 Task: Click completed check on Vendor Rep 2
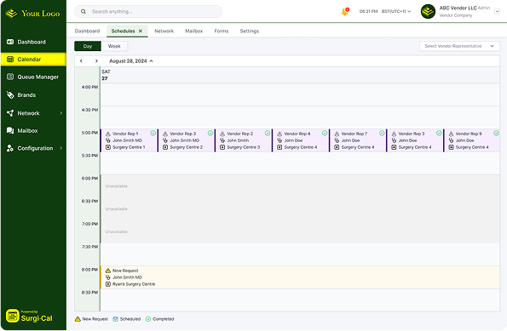268,134
